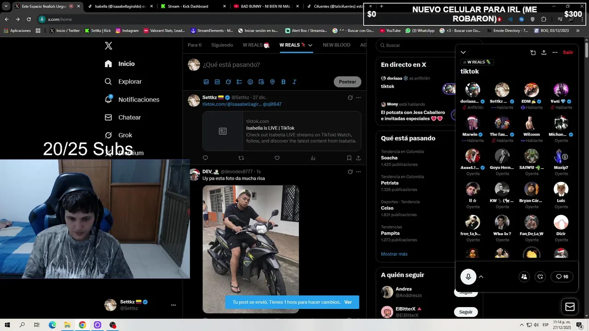This screenshot has height=331, width=589.
Task: Open Chrome from the taskbar
Action: click(x=82, y=325)
